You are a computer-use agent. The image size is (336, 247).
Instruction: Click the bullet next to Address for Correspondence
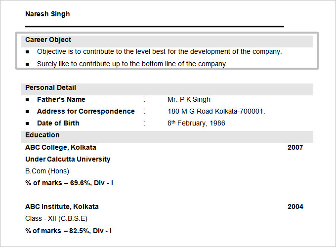click(x=27, y=112)
